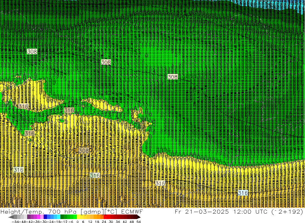
Task: Click the positive 36 legend value
Action: pos(118,222)
